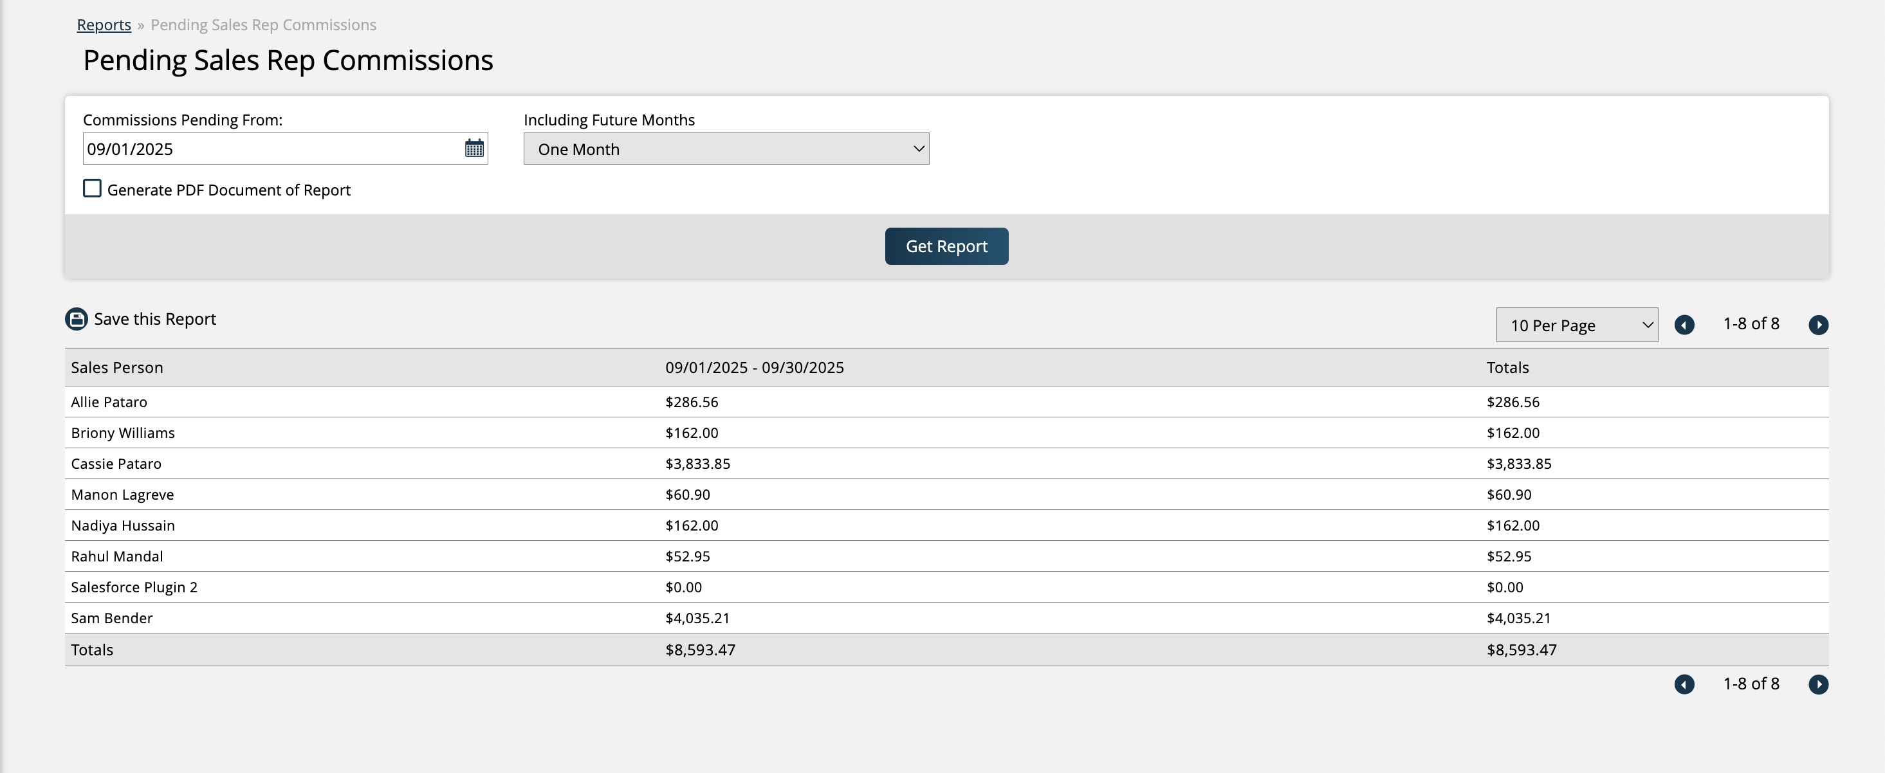Click the Salesforce Plugin 2 row
Screen dimensions: 1885x773
[x=134, y=587]
